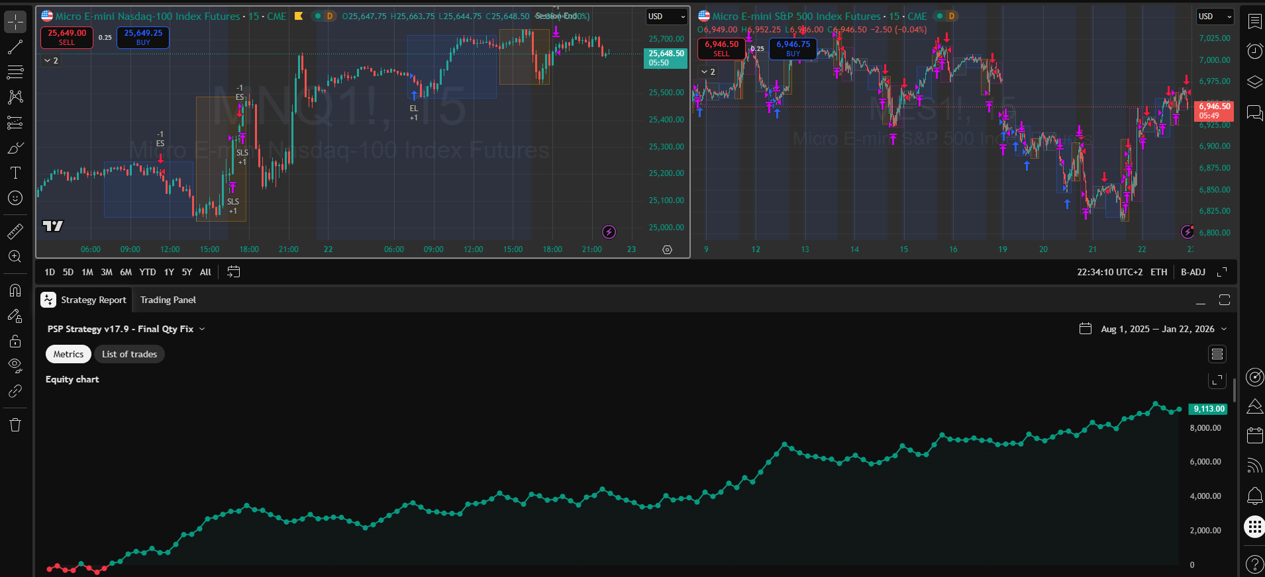Open the chart patterns tool
The width and height of the screenshot is (1265, 577).
[15, 97]
